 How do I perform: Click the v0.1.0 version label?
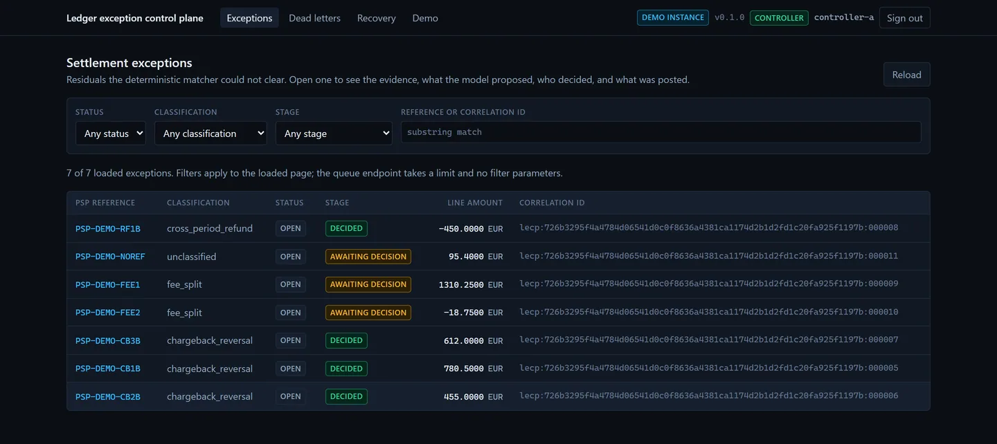pos(730,18)
